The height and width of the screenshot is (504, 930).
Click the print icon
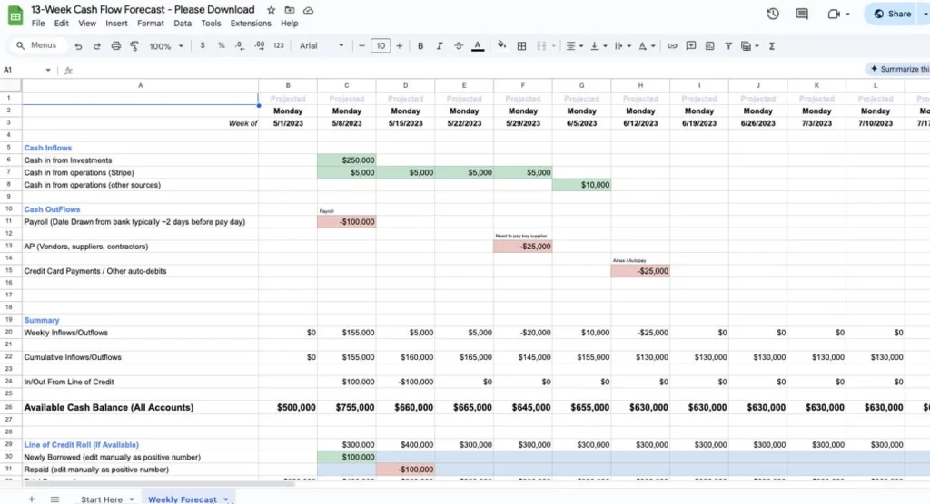pos(115,45)
